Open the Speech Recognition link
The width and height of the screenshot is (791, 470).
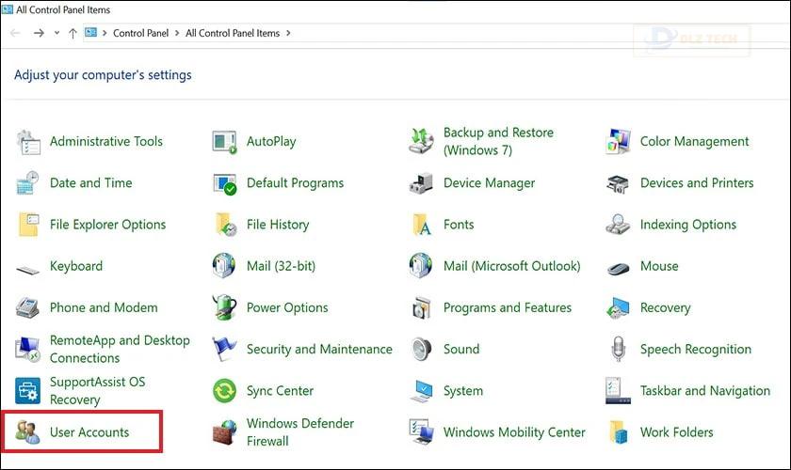[x=696, y=349]
